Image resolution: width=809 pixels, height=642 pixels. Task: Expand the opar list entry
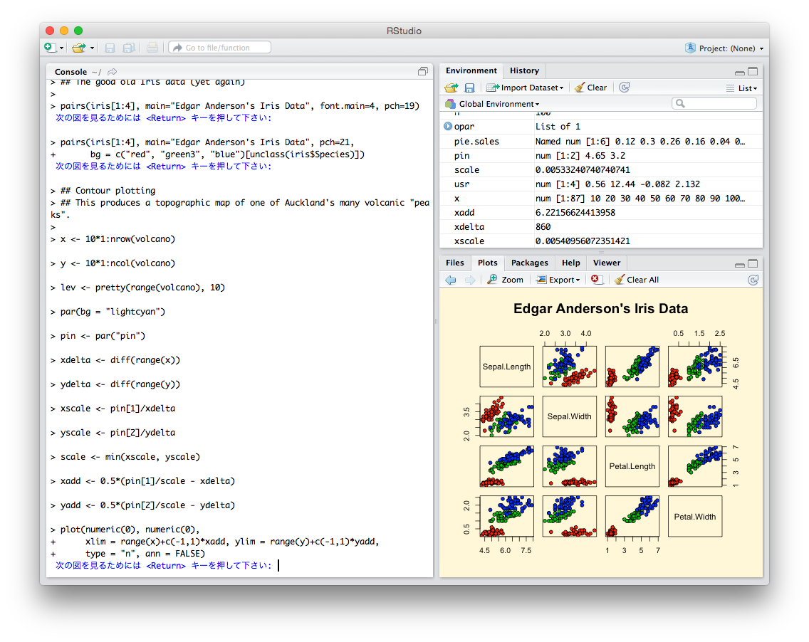448,127
